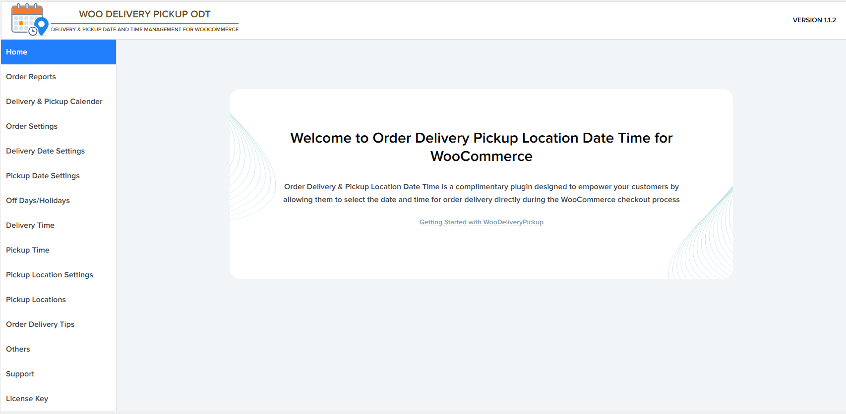Click the Woo Delivery Pickup ODT title
The image size is (846, 414).
point(145,14)
